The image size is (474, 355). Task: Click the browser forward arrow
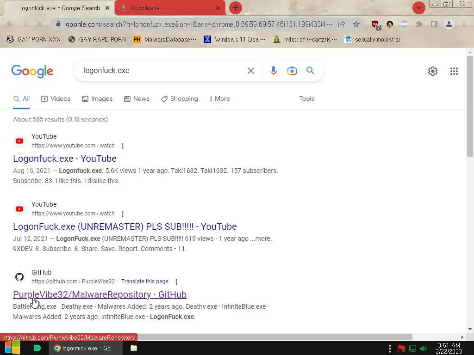pos(25,24)
